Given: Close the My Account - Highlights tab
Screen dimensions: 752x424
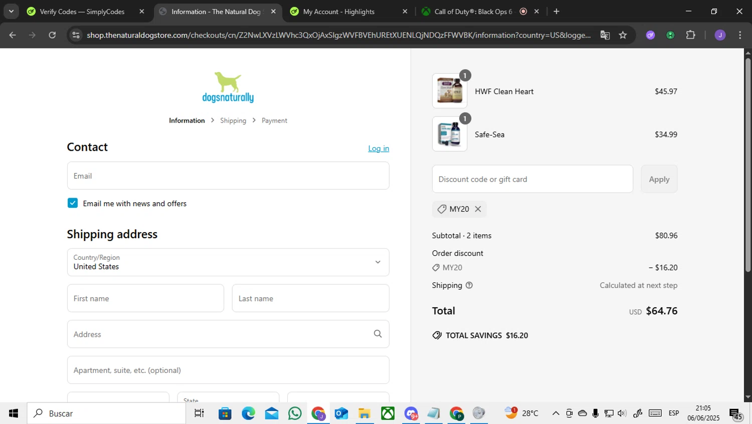Looking at the screenshot, I should [405, 12].
